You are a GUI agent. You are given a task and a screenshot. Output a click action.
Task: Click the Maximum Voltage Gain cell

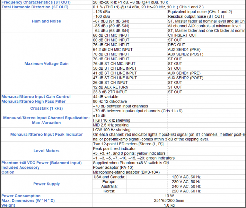click(x=46, y=64)
